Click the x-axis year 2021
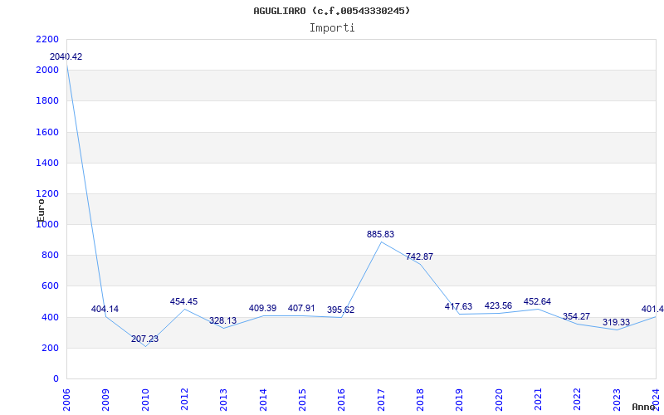This screenshot has height=415, width=664. [538, 400]
